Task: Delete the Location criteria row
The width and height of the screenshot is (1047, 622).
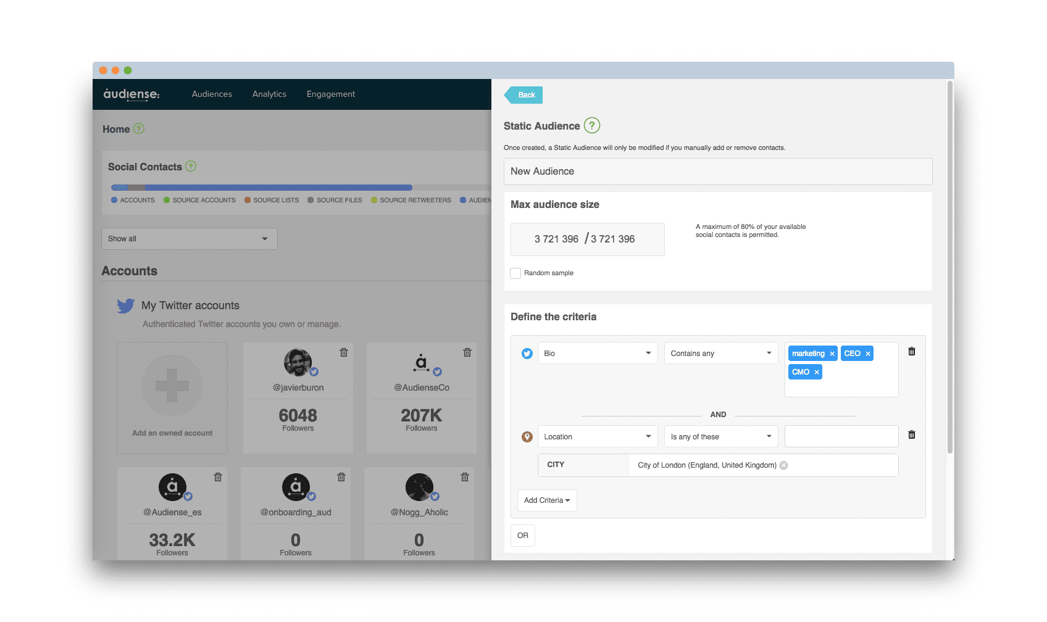Action: [x=912, y=434]
